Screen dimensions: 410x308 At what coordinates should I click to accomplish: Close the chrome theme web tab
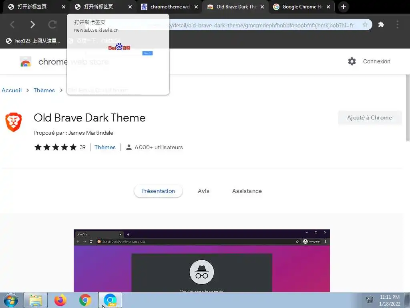(x=196, y=7)
